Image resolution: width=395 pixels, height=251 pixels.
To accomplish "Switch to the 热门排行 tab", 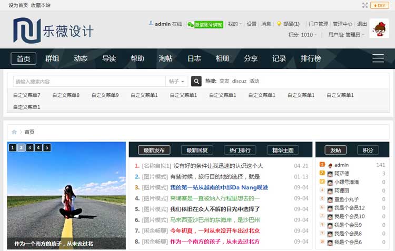I will [240, 150].
